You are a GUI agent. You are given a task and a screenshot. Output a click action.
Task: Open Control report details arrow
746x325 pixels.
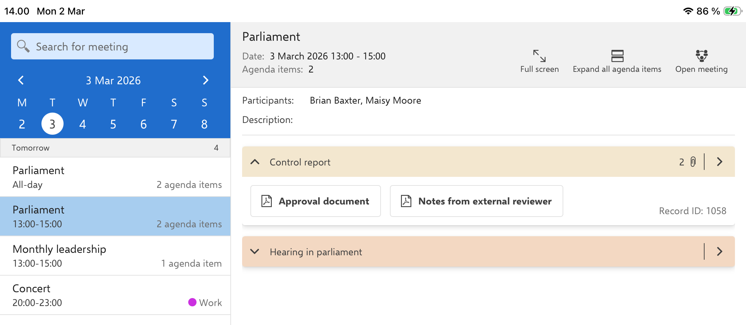point(720,162)
